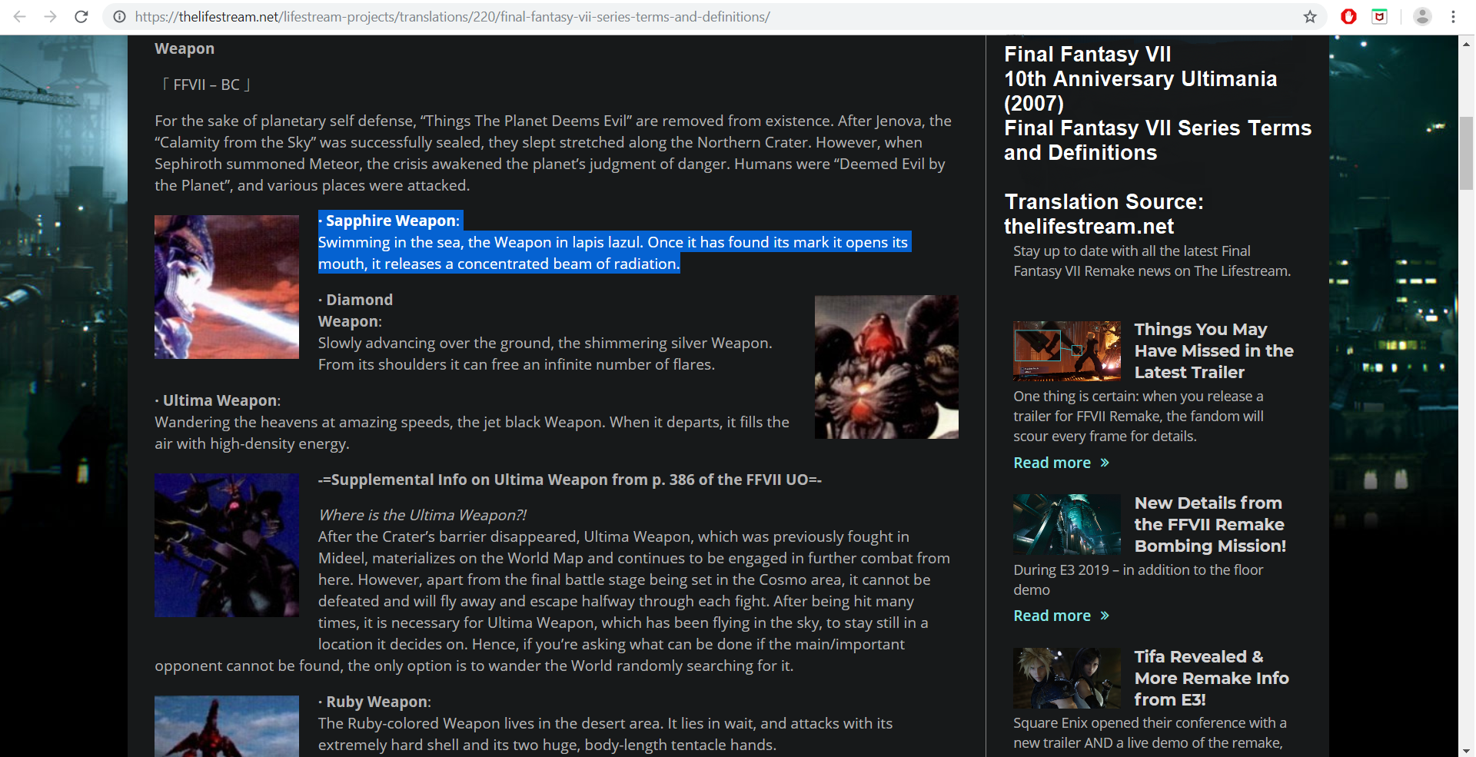The width and height of the screenshot is (1476, 757).
Task: Open the Chrome three-dot menu
Action: click(1453, 16)
